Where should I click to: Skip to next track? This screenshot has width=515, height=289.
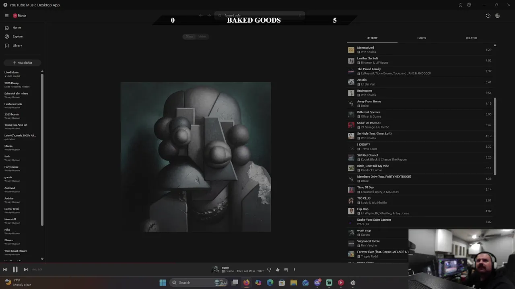click(x=26, y=270)
